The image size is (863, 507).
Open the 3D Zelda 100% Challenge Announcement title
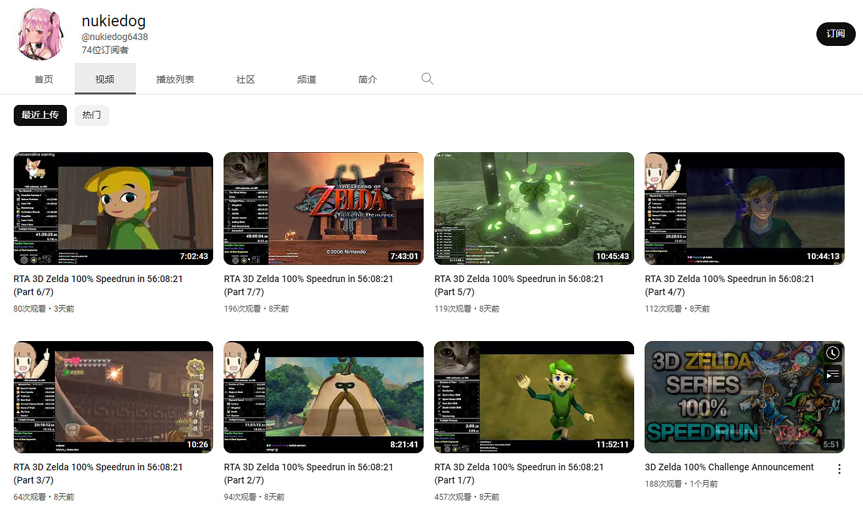click(729, 467)
